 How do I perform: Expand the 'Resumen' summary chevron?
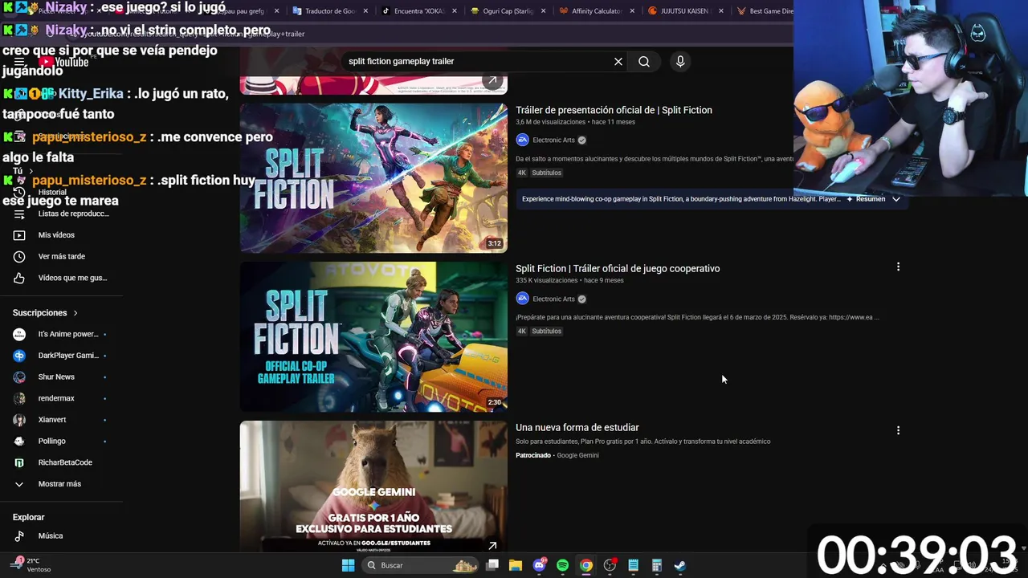click(896, 199)
